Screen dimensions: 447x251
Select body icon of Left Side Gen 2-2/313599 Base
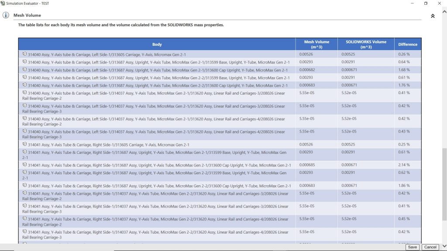click(x=24, y=77)
